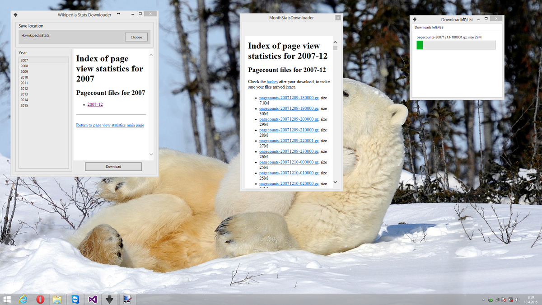Click scroll up arrow in MonthStatsDownloader page
This screenshot has height=305, width=542.
tap(335, 42)
